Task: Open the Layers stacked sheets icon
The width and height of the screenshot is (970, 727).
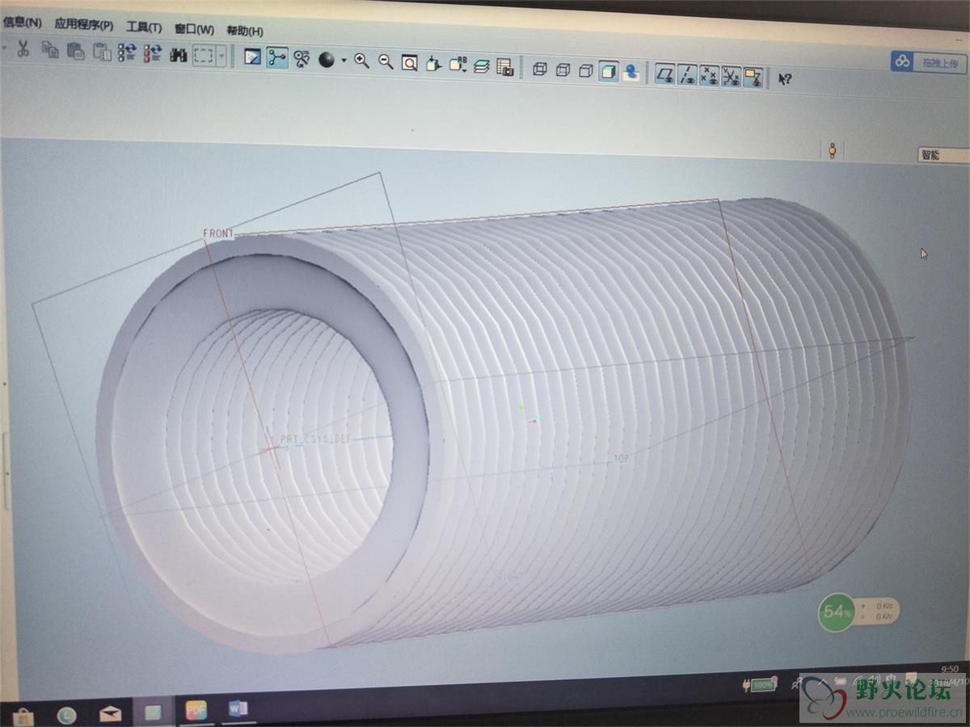Action: pyautogui.click(x=482, y=66)
